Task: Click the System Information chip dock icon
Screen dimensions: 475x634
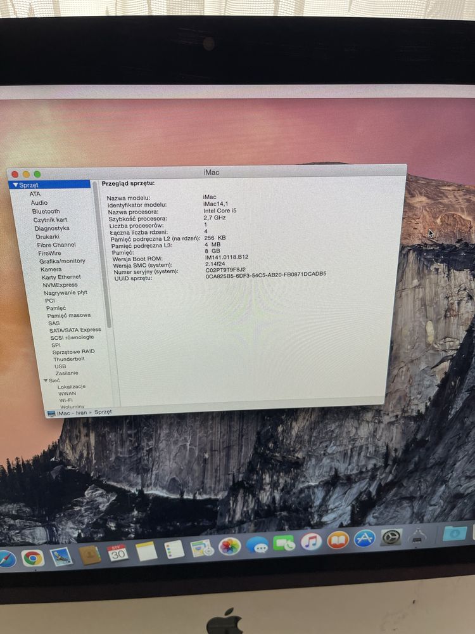Action: click(x=418, y=535)
